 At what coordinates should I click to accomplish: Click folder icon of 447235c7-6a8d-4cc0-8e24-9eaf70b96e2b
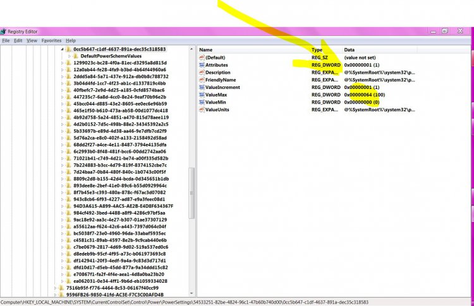click(69, 97)
